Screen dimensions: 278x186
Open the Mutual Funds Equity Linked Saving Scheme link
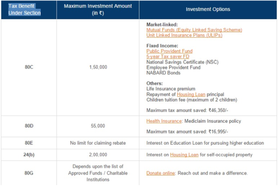[x=194, y=30]
